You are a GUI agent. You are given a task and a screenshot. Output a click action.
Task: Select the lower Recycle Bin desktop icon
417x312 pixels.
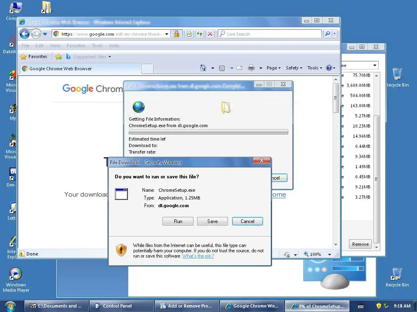pyautogui.click(x=397, y=277)
